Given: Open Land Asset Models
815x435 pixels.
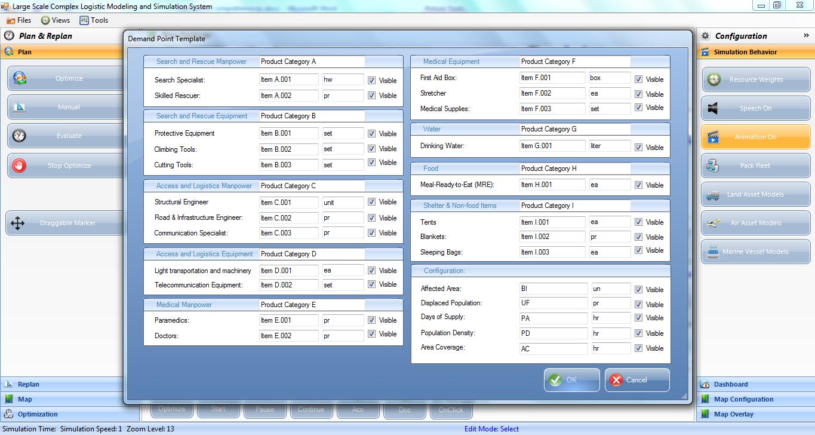Looking at the screenshot, I should click(x=755, y=194).
